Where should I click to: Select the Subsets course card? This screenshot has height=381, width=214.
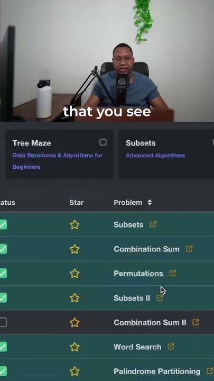click(166, 154)
